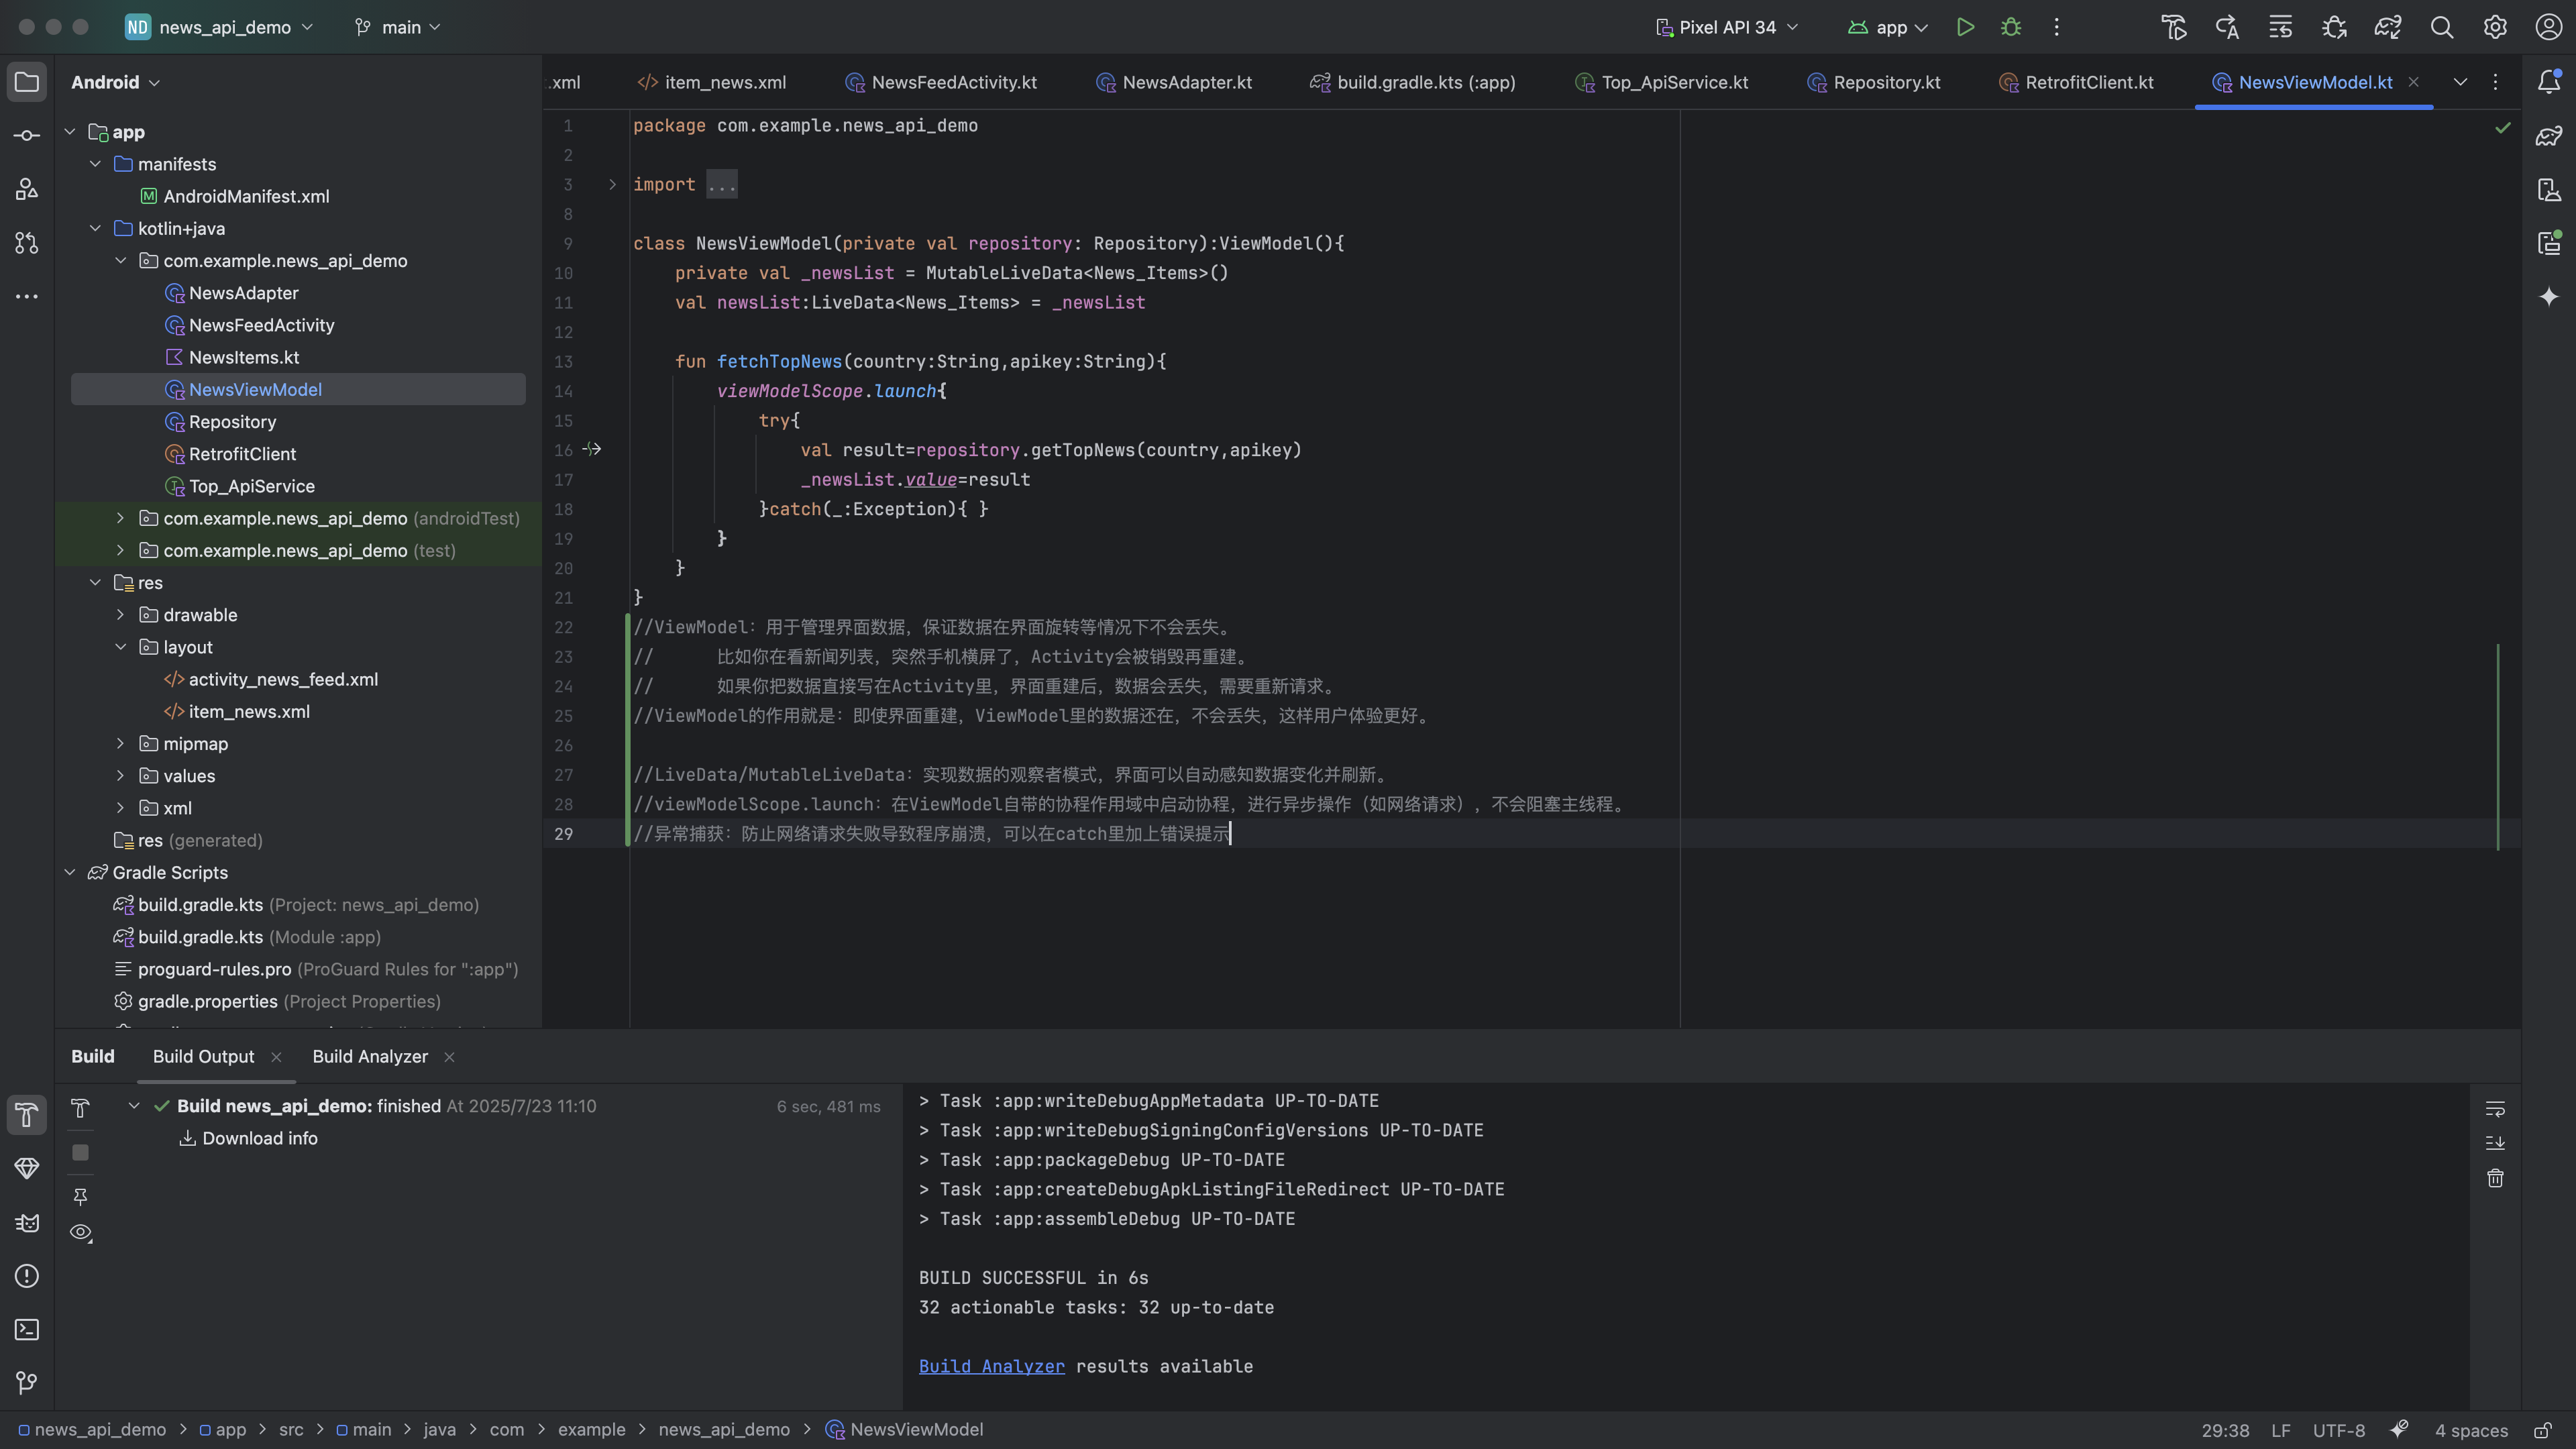Toggle read-only lock in status bar
This screenshot has width=2576, height=1449.
click(2542, 1430)
